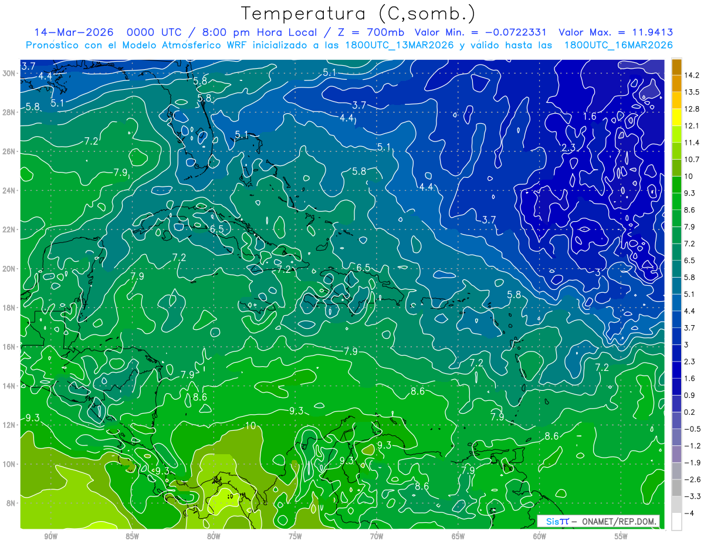This screenshot has height=544, width=704.
Task: Click the 24N latitude axis label
Action: (9, 191)
